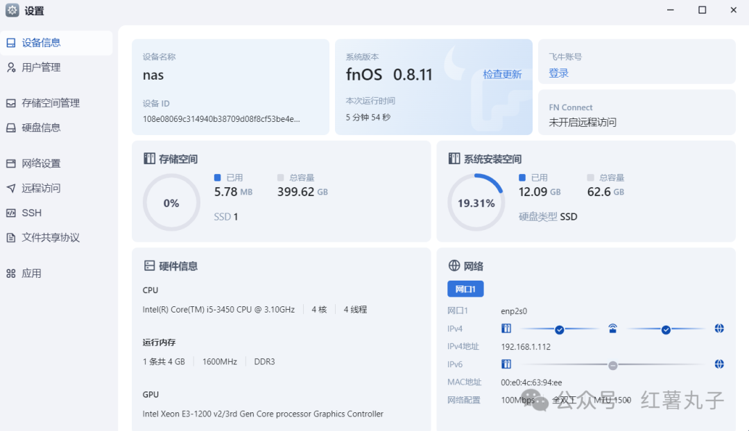This screenshot has width=749, height=431.
Task: Click the IPv4 address 192.168.1.112
Action: coord(526,347)
